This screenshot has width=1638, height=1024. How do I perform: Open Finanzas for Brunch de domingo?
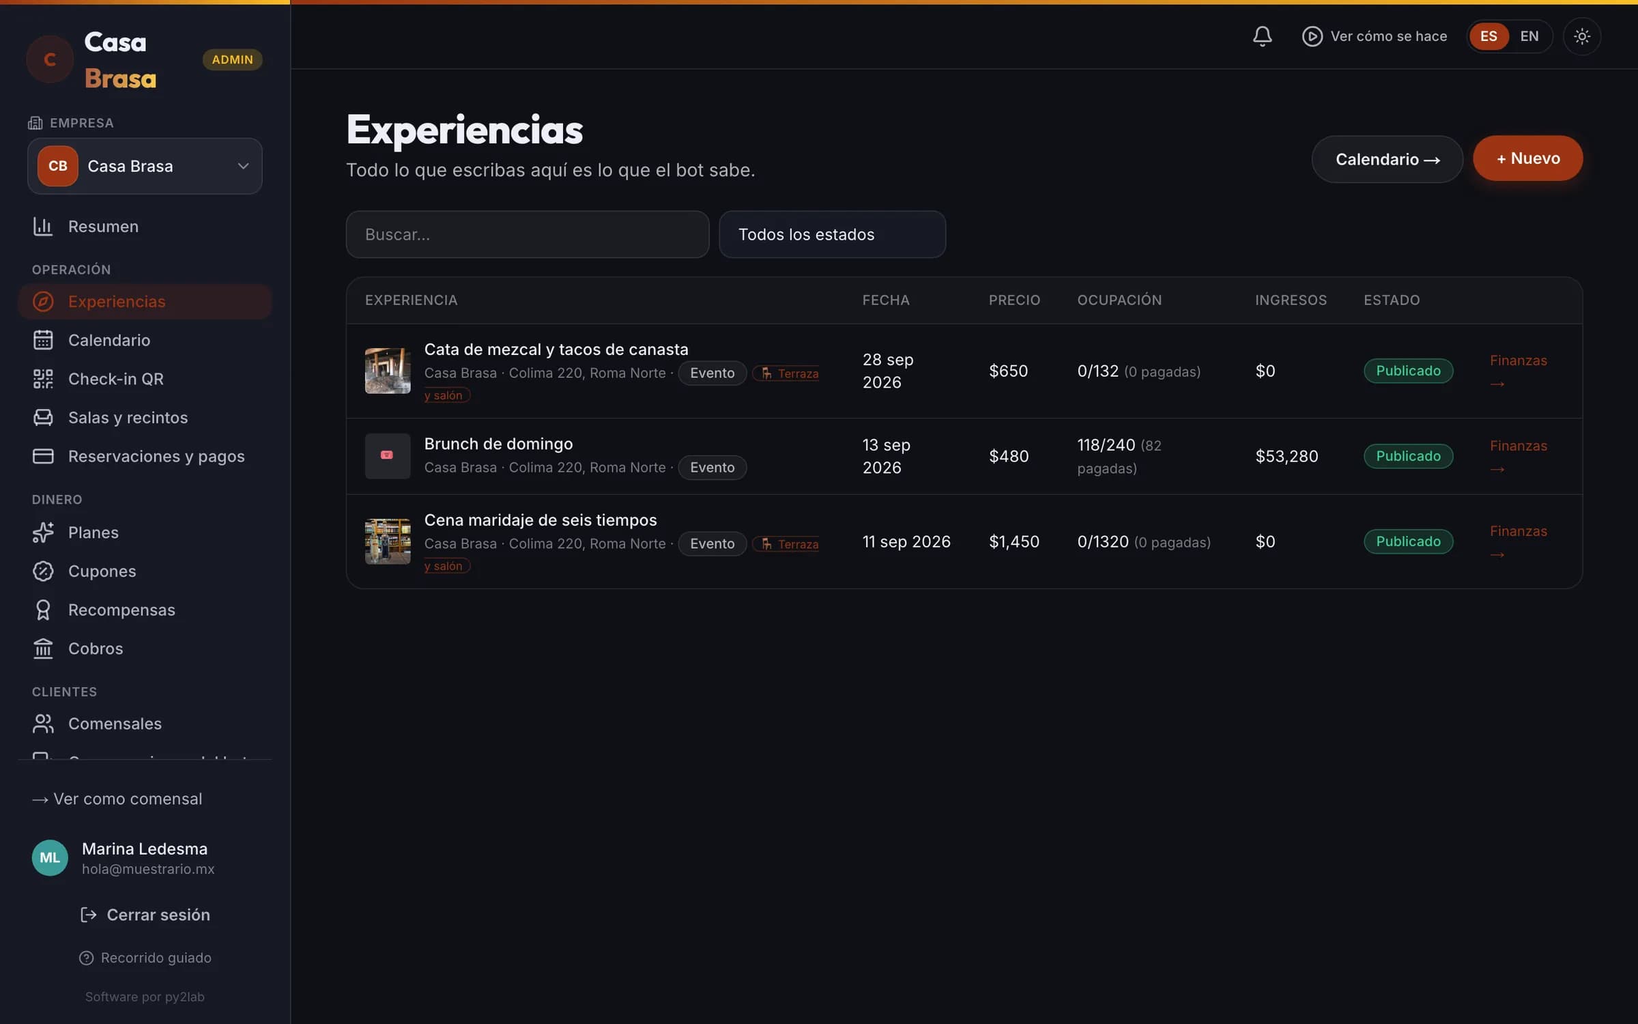tap(1518, 457)
